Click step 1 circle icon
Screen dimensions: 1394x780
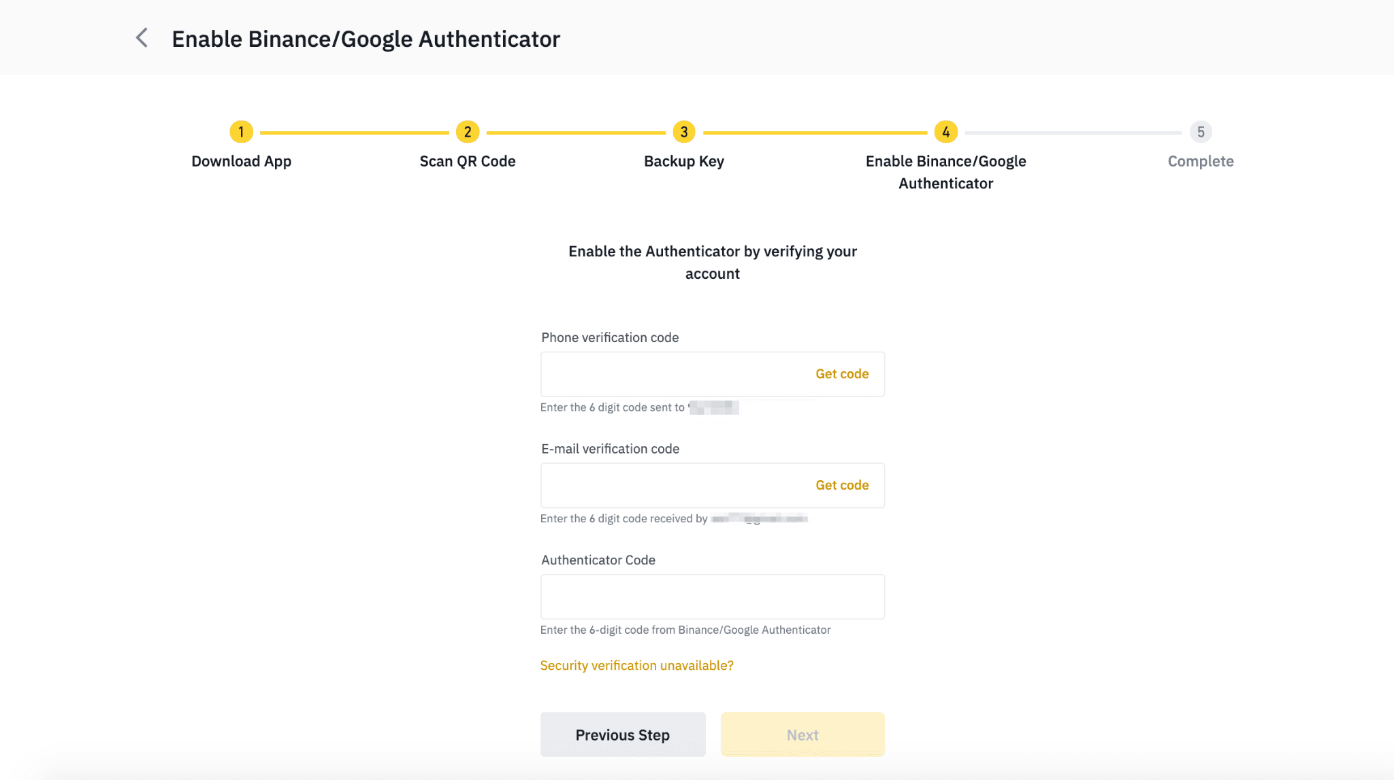(x=241, y=132)
